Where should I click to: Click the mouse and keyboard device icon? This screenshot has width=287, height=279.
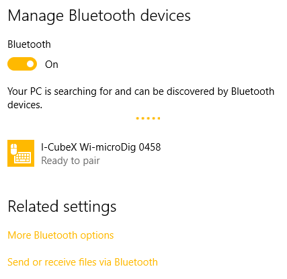coord(21,153)
